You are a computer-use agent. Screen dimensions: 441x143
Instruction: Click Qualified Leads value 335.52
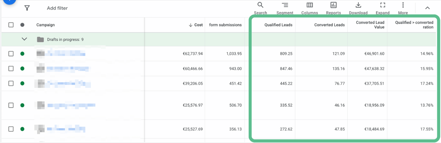tap(286, 106)
